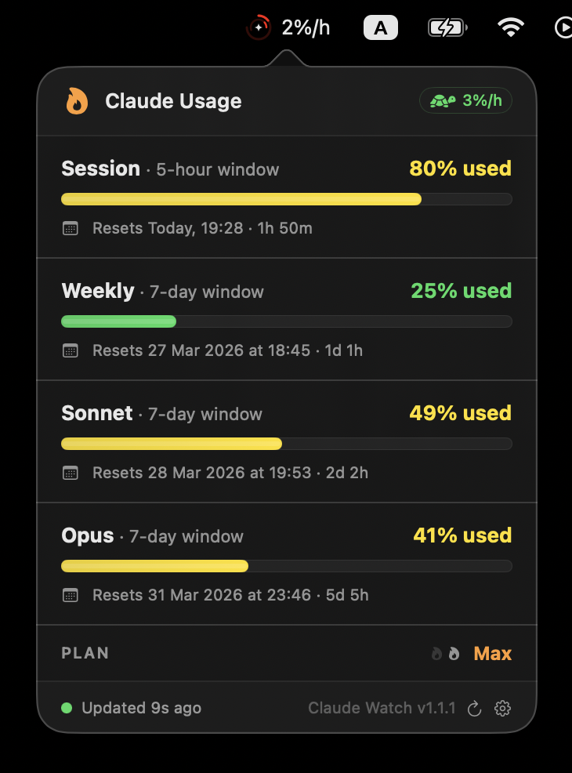Viewport: 572px width, 773px height.
Task: Click the second flame icon in the PLAN row
Action: click(x=454, y=653)
